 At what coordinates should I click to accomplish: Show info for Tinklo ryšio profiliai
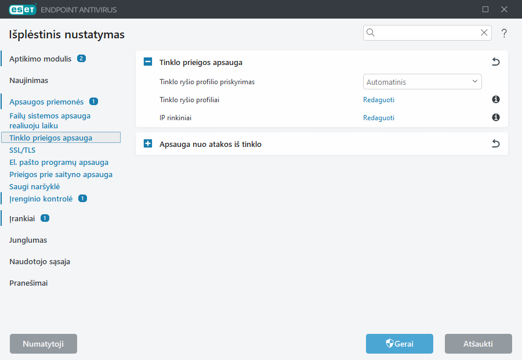(496, 99)
